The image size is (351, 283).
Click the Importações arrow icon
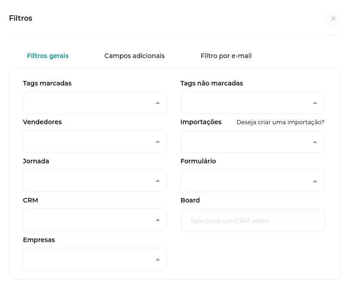click(315, 142)
